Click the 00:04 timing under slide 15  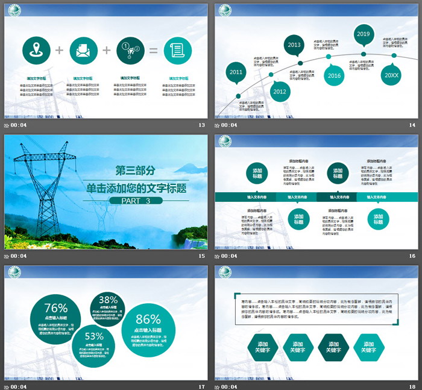tap(19, 256)
